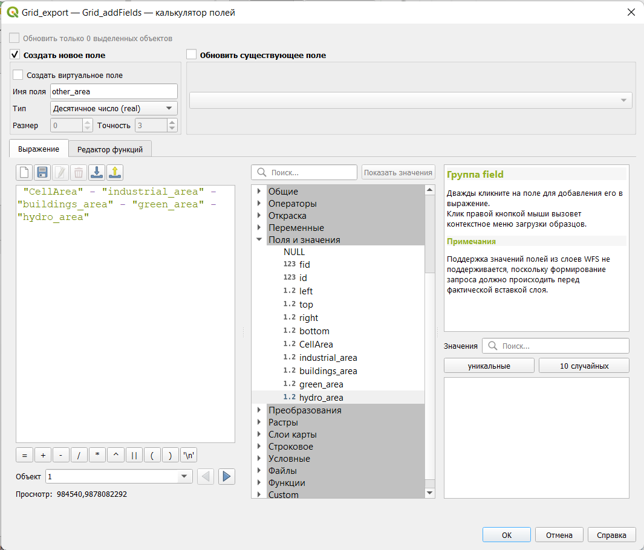Click the "10 случайных" values button
The height and width of the screenshot is (550, 644).
(x=584, y=366)
